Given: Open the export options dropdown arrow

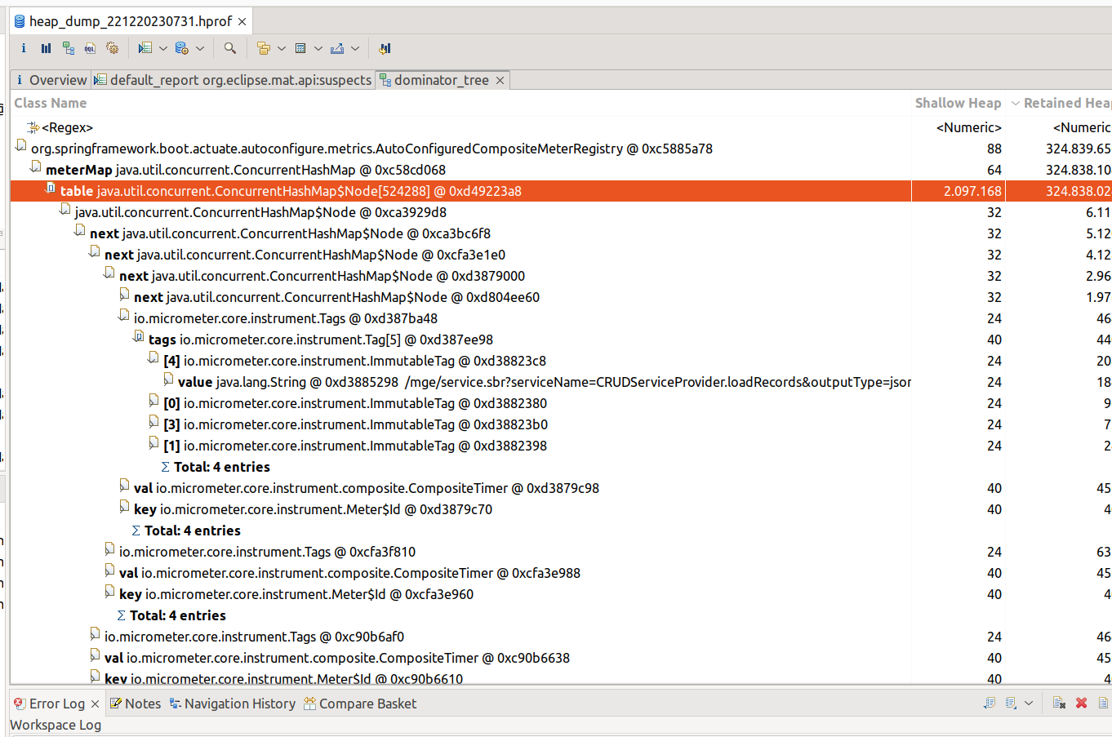Looking at the screenshot, I should pos(356,48).
